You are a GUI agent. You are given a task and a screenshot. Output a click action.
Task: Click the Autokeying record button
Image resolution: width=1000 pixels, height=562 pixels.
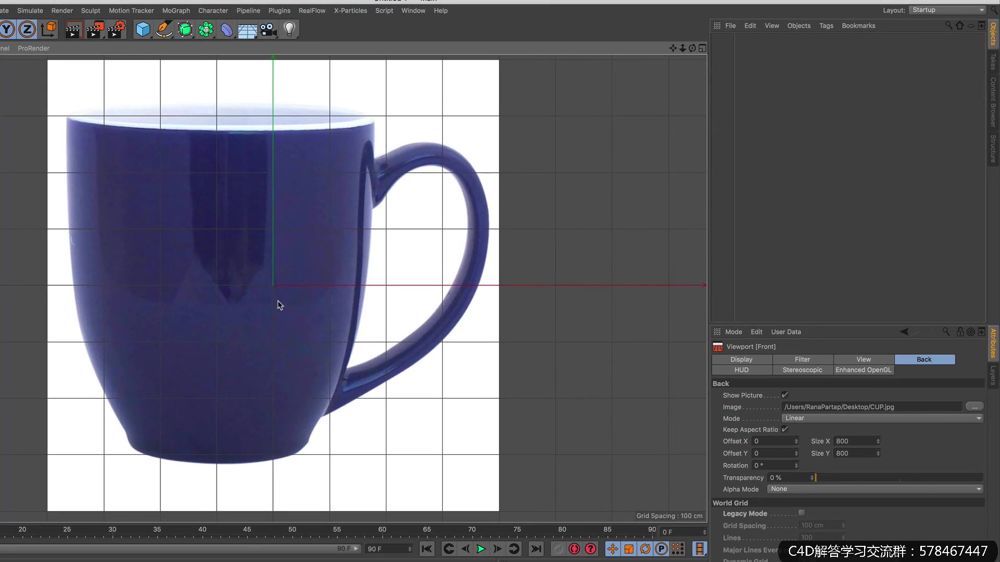(x=574, y=549)
